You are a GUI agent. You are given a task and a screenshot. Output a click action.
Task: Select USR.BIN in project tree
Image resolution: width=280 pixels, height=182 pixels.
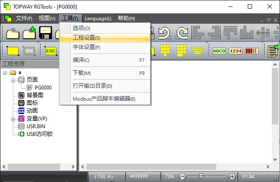point(36,126)
